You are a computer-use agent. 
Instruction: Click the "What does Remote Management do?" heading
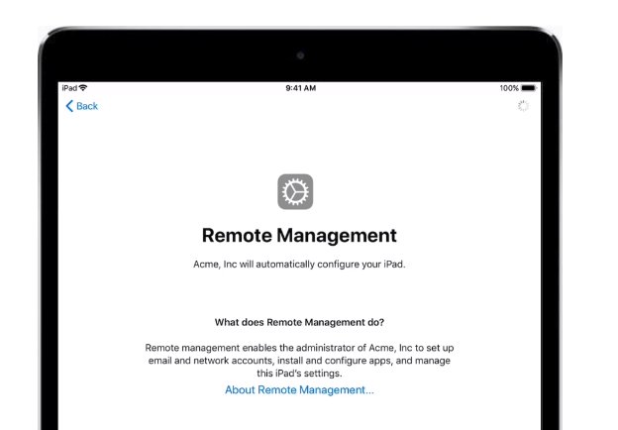click(x=299, y=322)
